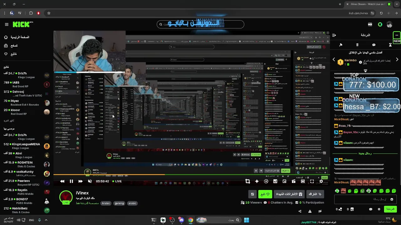Click the speech bubble in chat toolbar
Viewport: 401px width, 225px height.
coord(374,45)
